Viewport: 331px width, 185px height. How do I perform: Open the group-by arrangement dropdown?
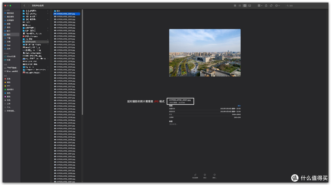click(260, 6)
